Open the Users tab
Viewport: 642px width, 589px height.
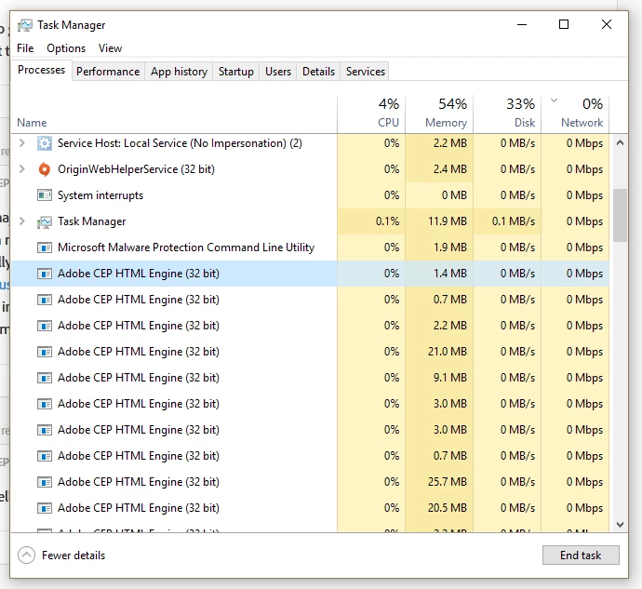(278, 72)
